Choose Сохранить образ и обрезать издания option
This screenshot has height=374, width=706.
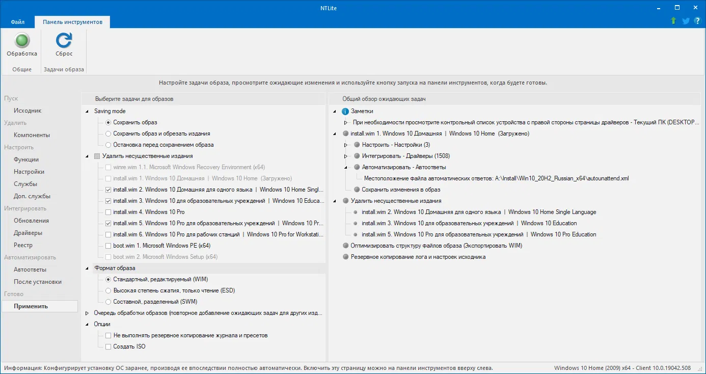tap(108, 133)
